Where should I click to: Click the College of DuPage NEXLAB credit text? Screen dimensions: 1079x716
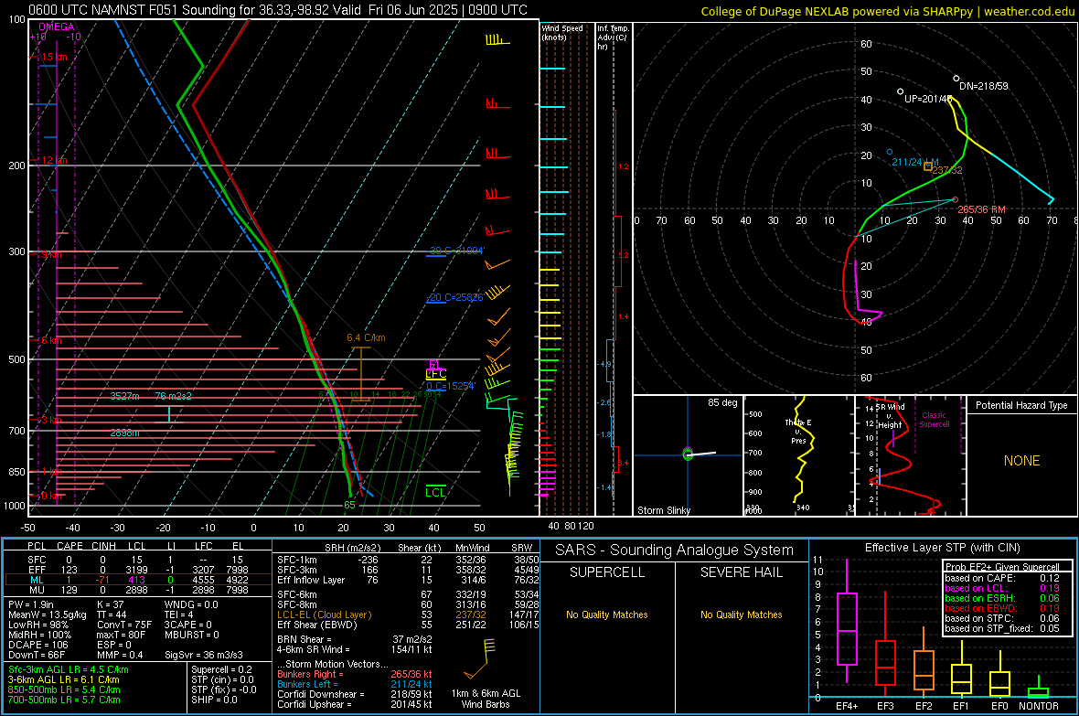[886, 11]
